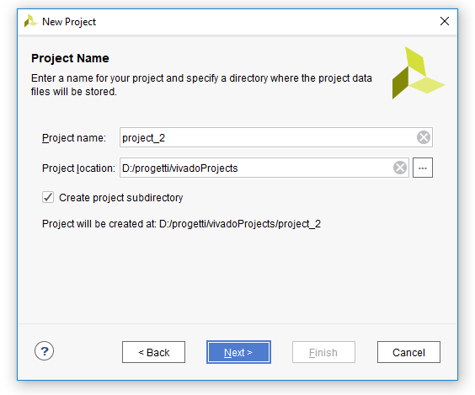Toggle the Create project subdirectory checkbox

(48, 197)
